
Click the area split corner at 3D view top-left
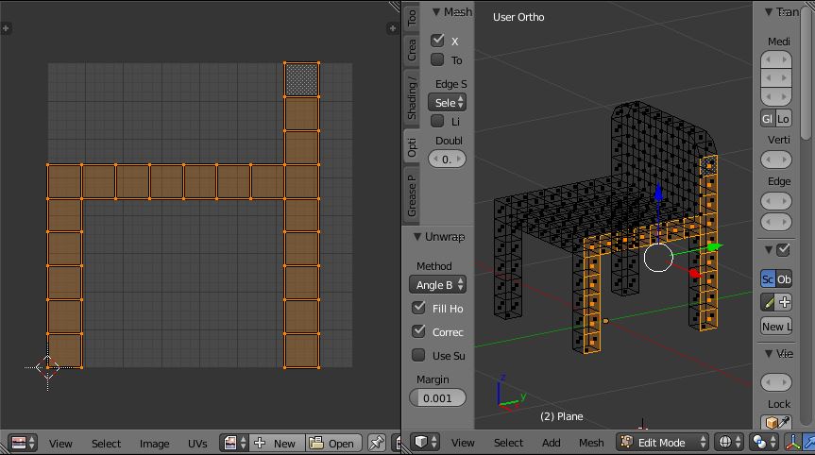click(395, 7)
